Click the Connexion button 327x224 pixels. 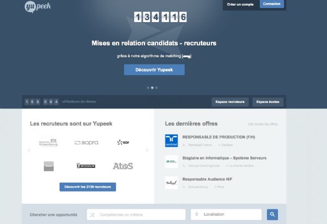point(271,4)
